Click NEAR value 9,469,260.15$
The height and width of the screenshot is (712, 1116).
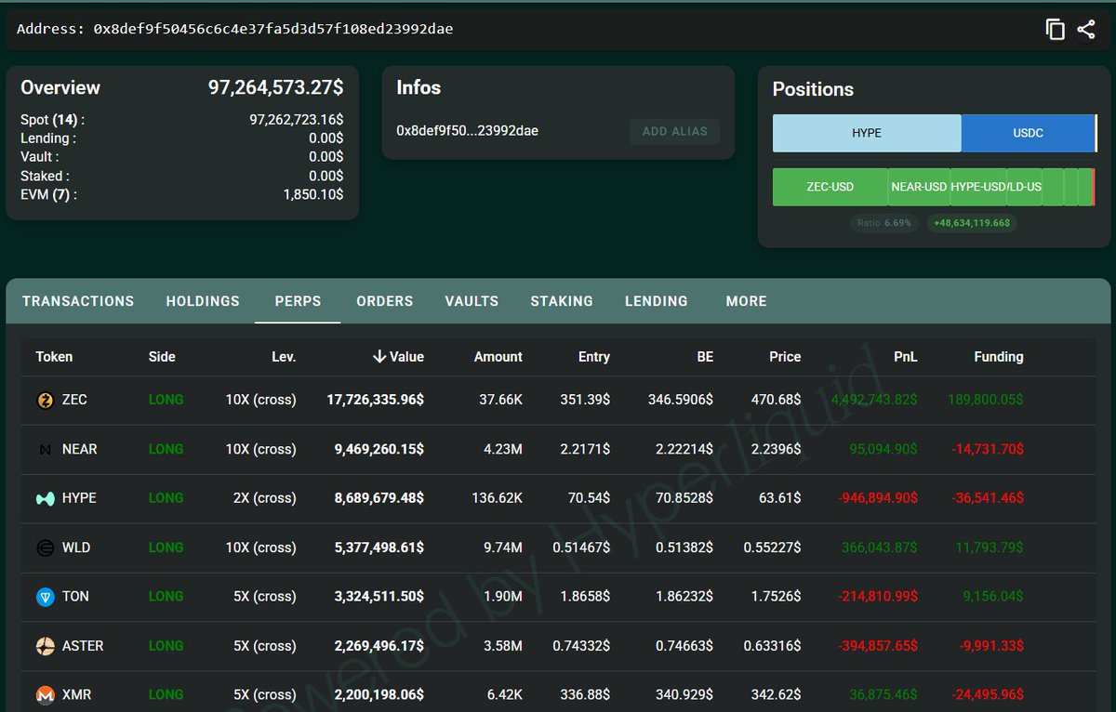click(x=379, y=449)
